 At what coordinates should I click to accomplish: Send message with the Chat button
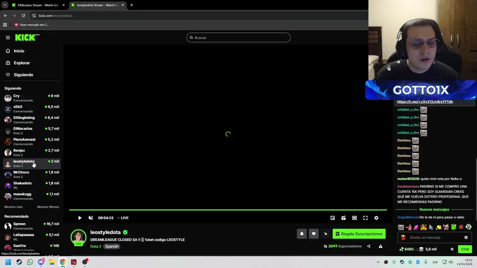[x=465, y=249]
